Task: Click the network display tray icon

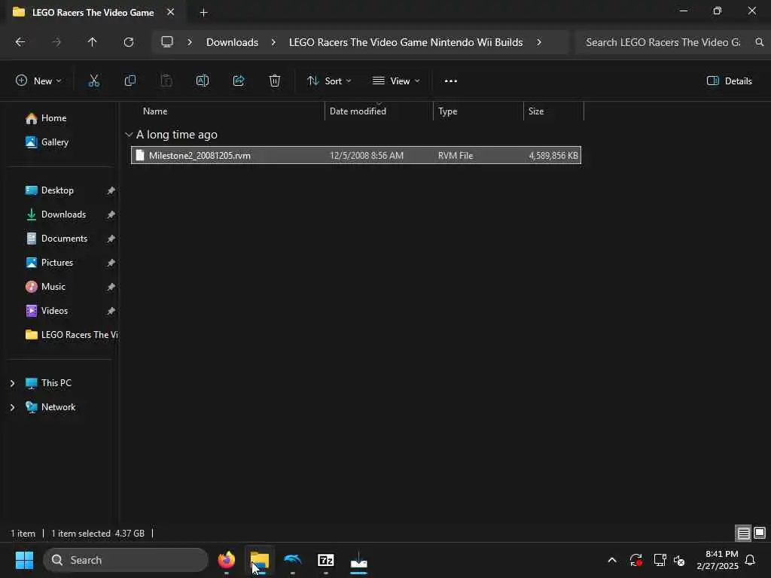Action: pos(660,560)
